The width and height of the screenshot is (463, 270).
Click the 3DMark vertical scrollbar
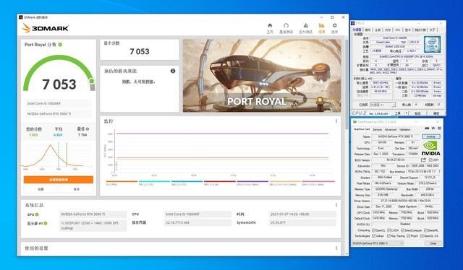pos(347,85)
